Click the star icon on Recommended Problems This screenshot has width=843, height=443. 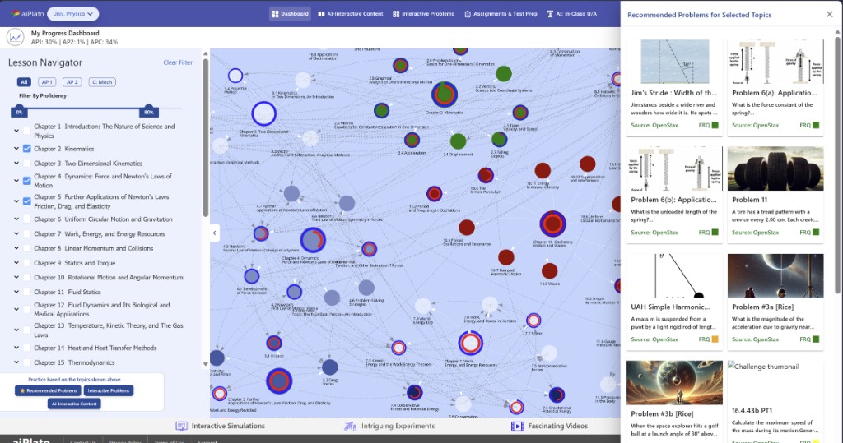[22, 391]
